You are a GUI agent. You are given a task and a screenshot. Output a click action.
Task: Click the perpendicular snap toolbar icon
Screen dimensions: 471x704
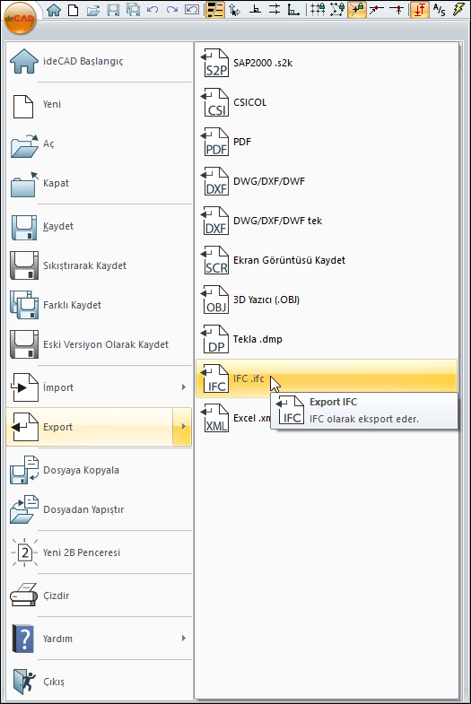pos(255,10)
